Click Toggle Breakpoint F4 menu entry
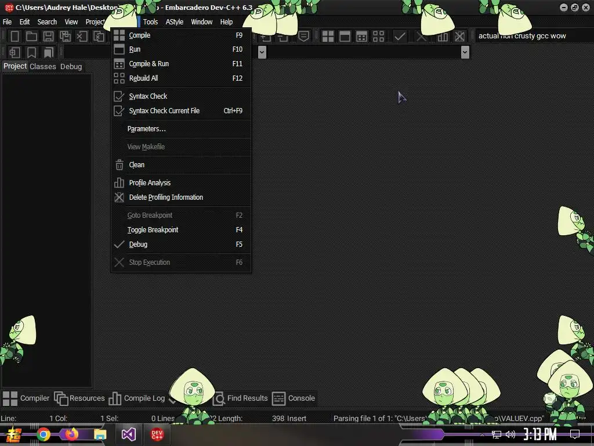This screenshot has height=446, width=594. [181, 230]
